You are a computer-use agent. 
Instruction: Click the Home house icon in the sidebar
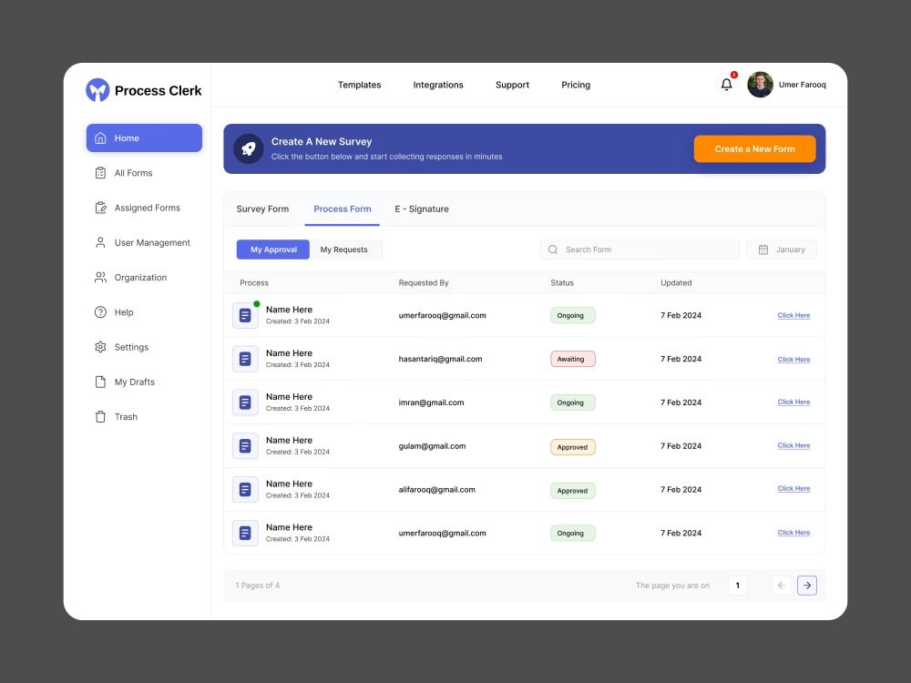[100, 138]
